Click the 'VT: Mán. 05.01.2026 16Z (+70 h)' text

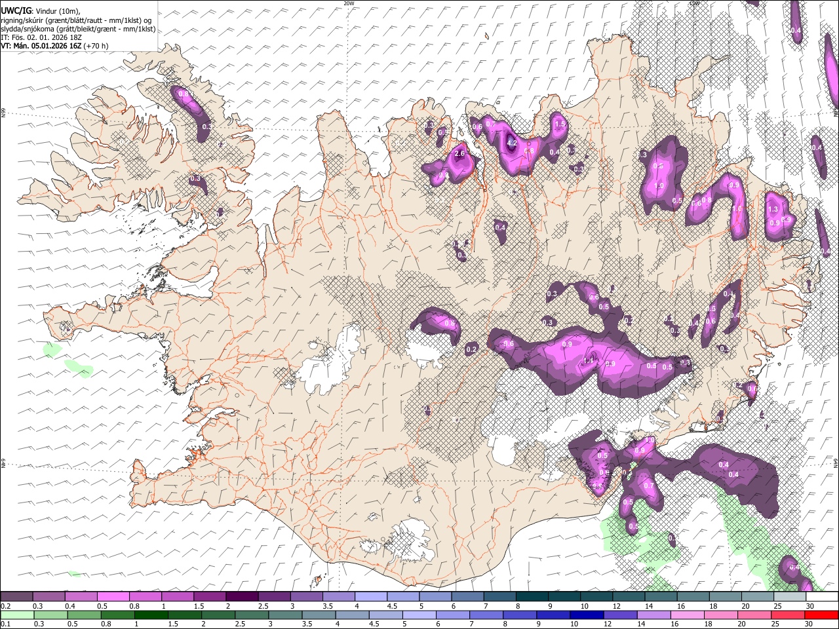(55, 46)
